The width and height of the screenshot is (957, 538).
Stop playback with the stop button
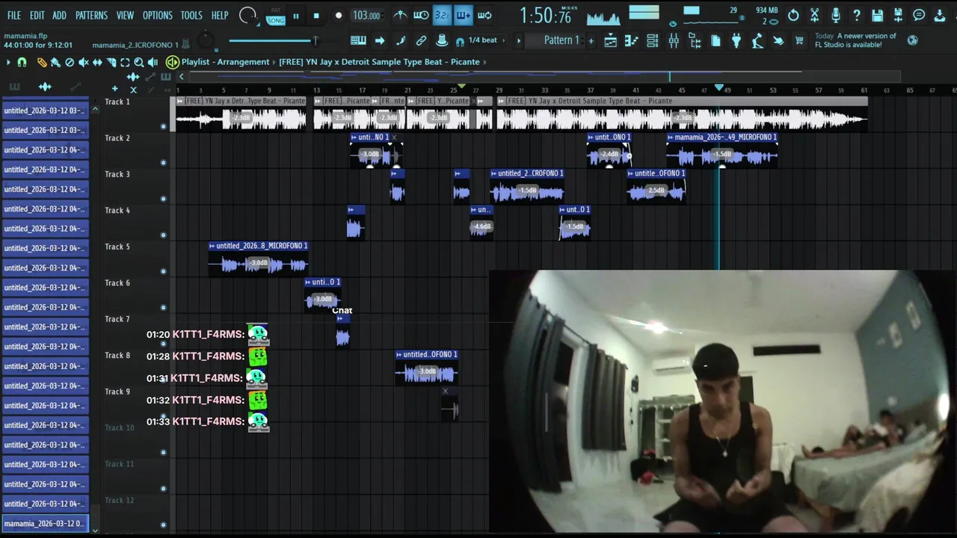316,16
